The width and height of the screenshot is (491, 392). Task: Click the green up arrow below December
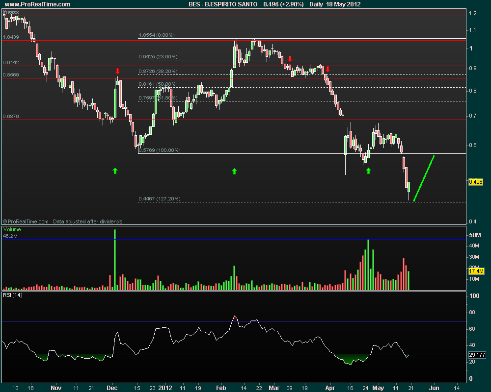[x=115, y=171]
